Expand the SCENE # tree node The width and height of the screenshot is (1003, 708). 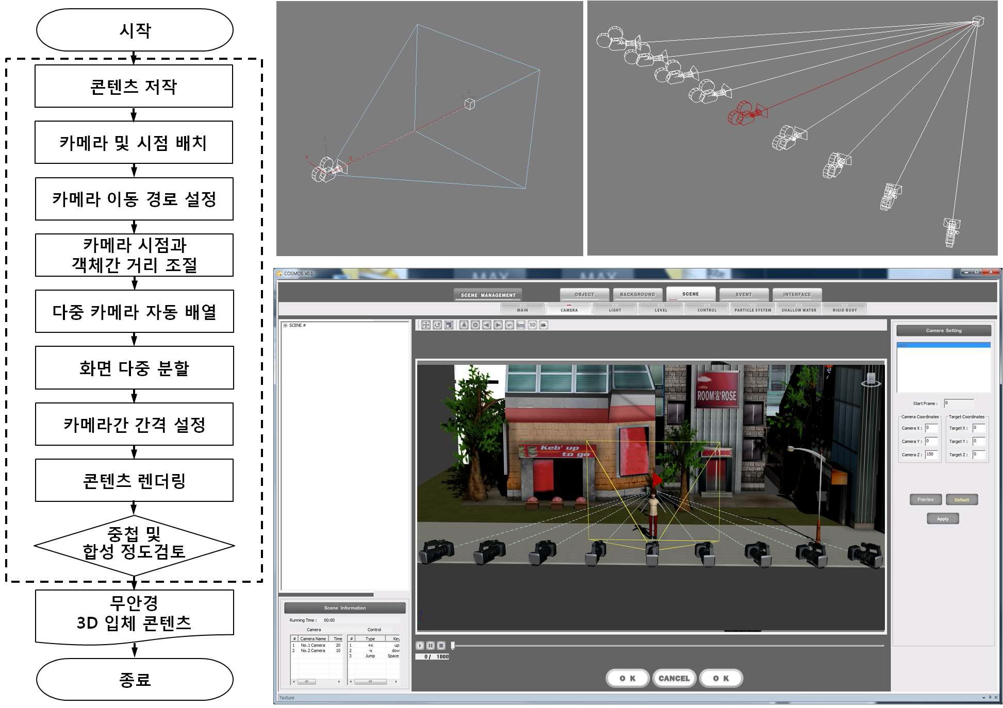pyautogui.click(x=285, y=326)
